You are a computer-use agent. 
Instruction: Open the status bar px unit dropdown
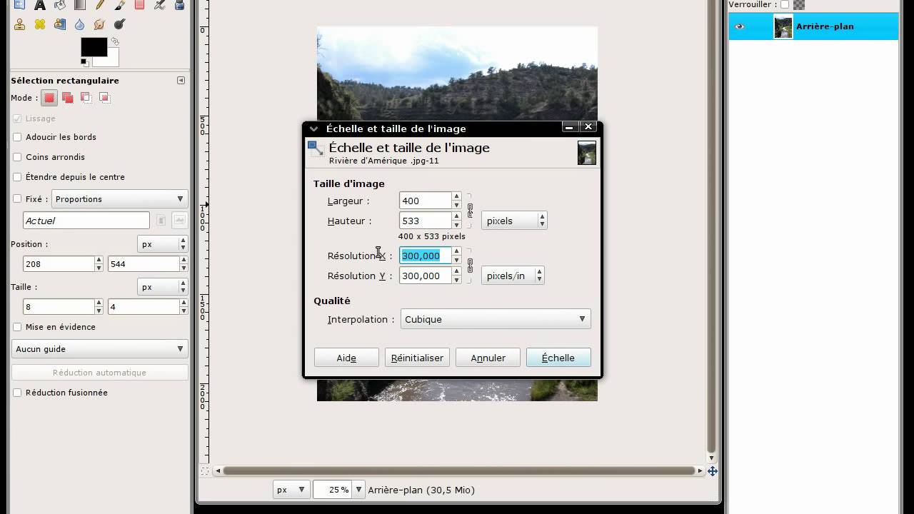point(291,490)
